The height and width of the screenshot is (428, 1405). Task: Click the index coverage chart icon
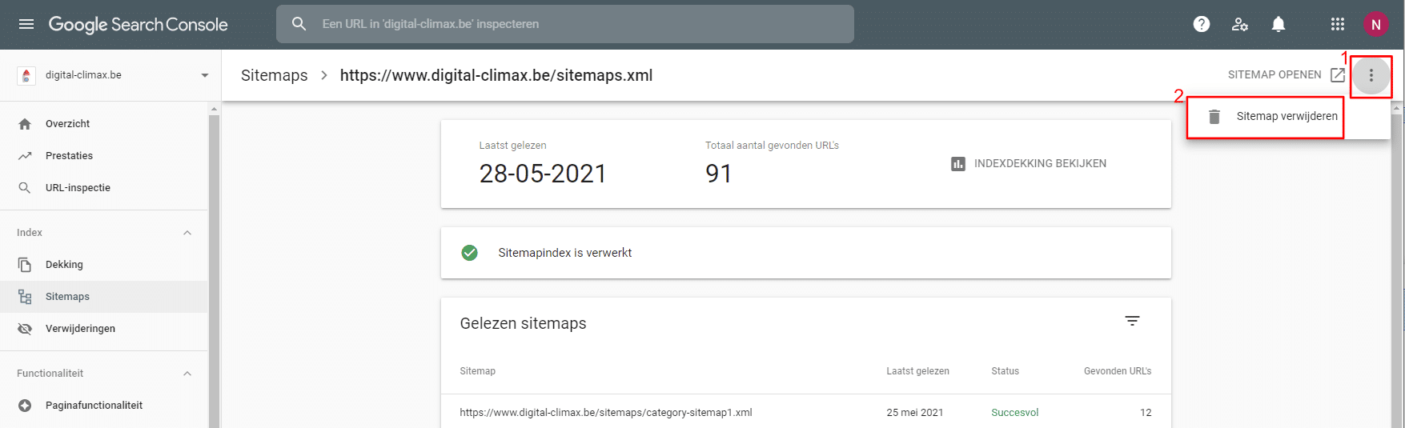[958, 163]
